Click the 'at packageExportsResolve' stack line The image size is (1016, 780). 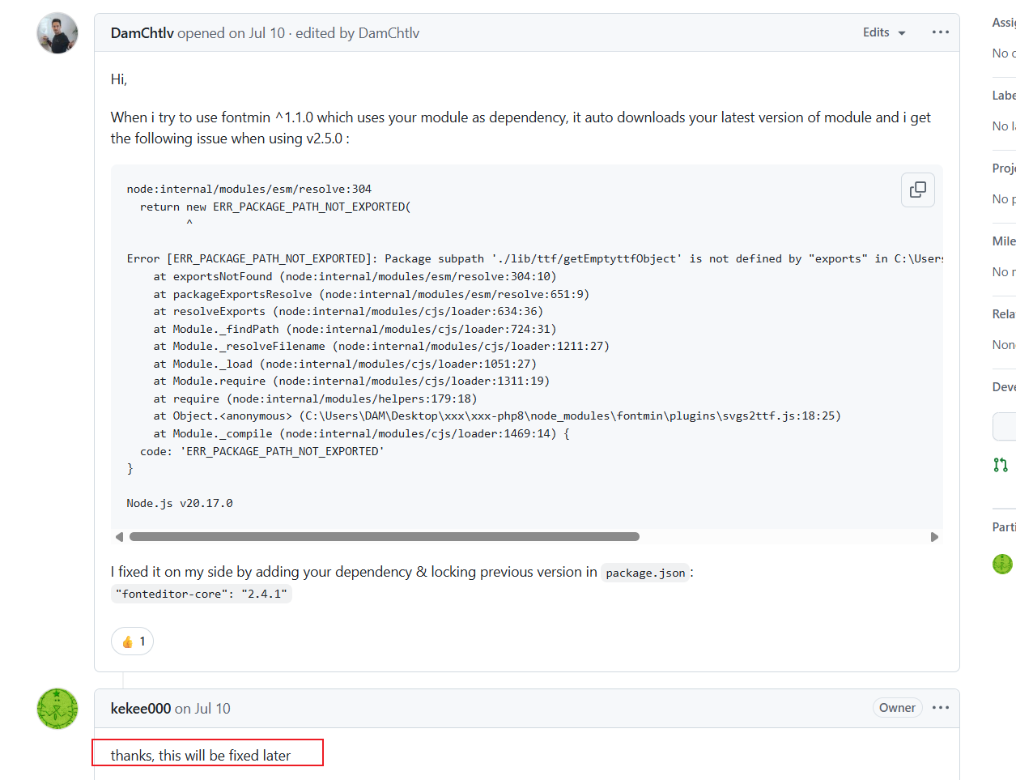(372, 294)
